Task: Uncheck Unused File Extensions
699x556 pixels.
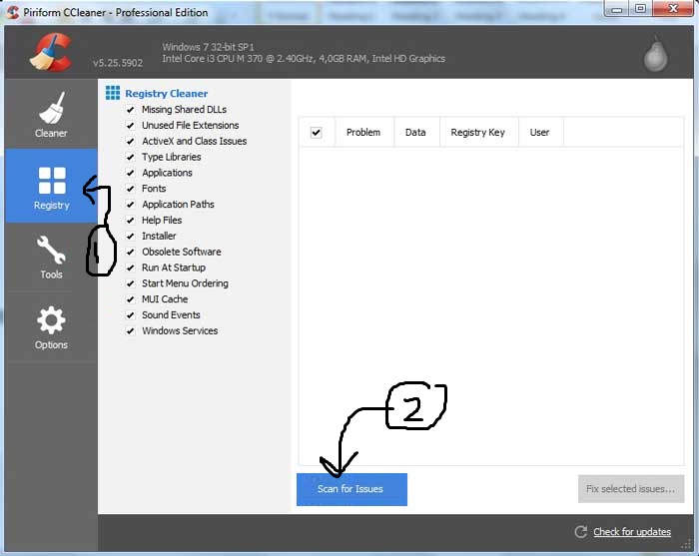Action: 130,126
